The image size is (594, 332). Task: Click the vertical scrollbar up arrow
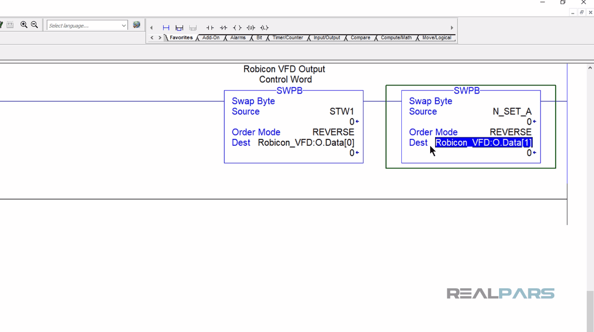tap(589, 67)
